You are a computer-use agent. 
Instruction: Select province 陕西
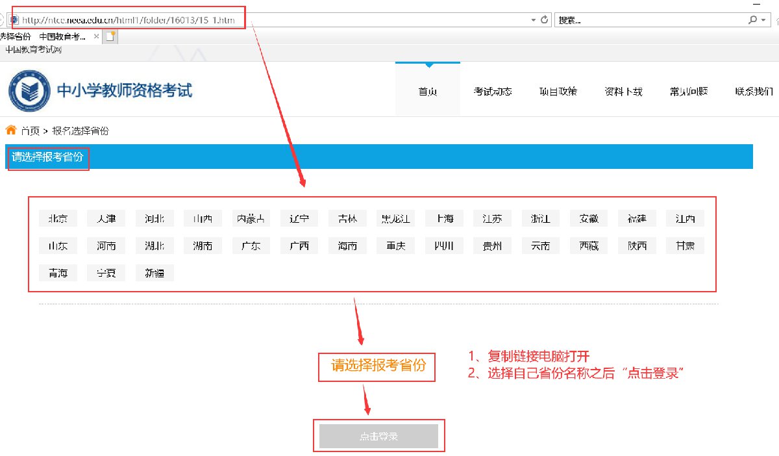[637, 246]
